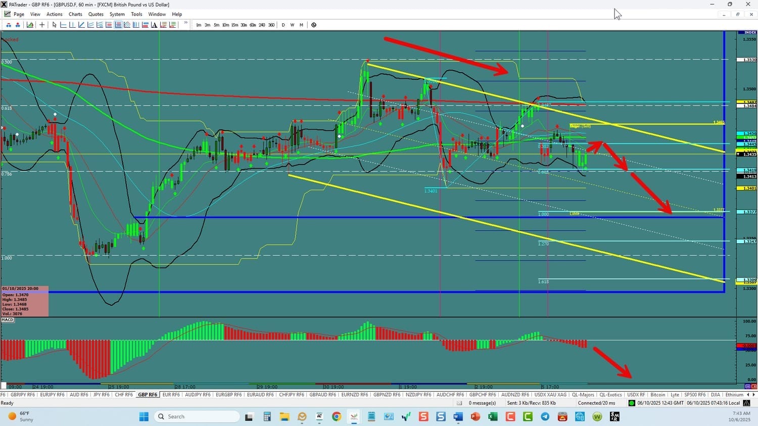Click the first red-blue people icon
The width and height of the screenshot is (758, 426).
pos(9,25)
